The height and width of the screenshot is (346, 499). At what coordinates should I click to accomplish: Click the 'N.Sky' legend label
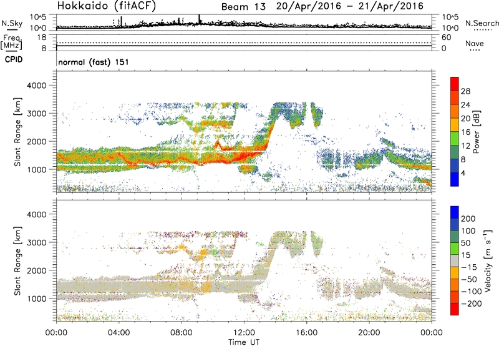pos(12,23)
